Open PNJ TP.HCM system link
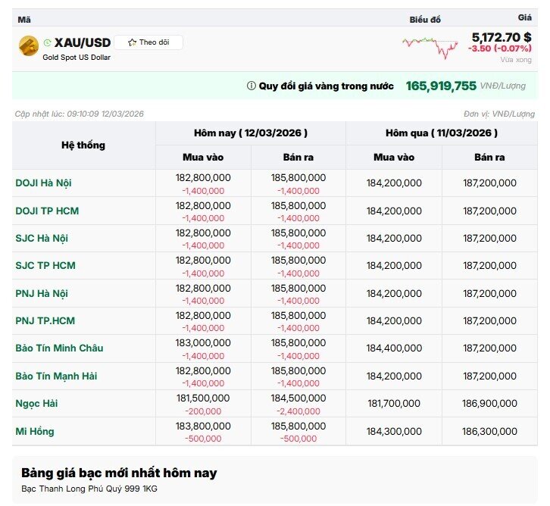Image resolution: width=550 pixels, height=506 pixels. click(x=45, y=321)
